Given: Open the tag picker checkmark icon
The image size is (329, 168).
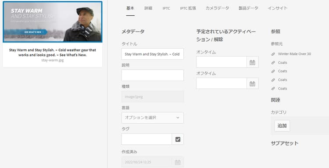Looking at the screenshot, I should pyautogui.click(x=178, y=139).
